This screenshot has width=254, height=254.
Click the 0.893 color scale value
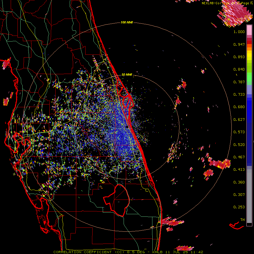pos(239,57)
